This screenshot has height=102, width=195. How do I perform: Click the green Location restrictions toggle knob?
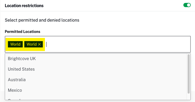189,5
